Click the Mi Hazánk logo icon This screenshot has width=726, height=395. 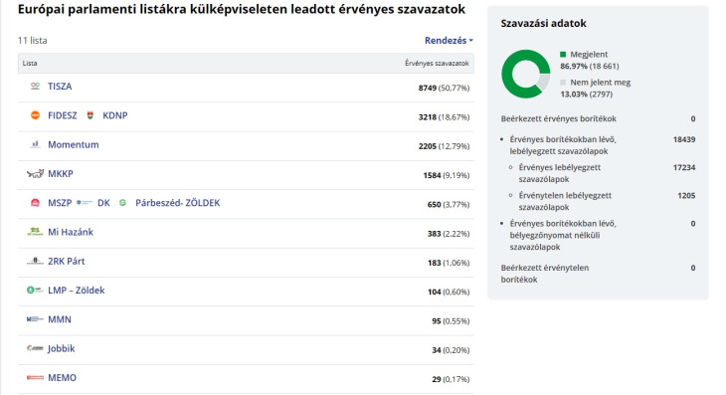(35, 232)
